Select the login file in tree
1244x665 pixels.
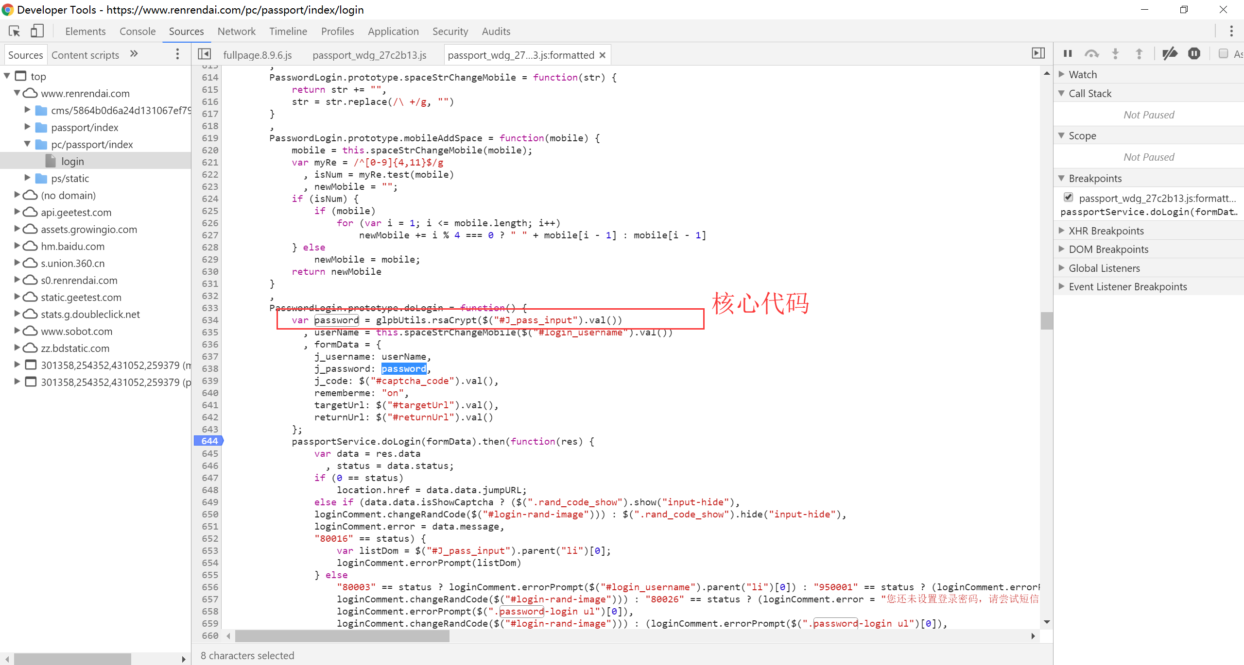pos(72,161)
